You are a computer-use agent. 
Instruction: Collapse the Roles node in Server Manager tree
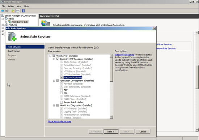point(3,19)
